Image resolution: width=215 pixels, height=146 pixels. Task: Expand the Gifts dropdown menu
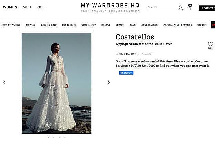(x=202, y=25)
